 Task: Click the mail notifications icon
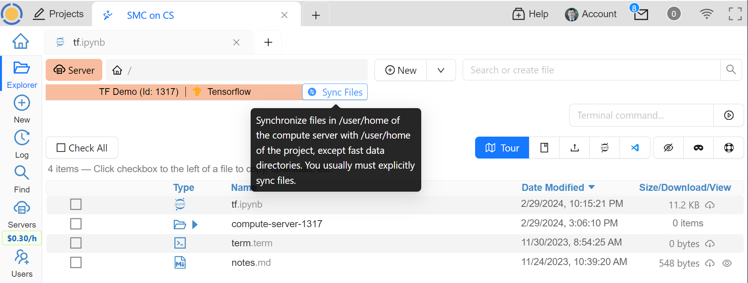(x=641, y=14)
